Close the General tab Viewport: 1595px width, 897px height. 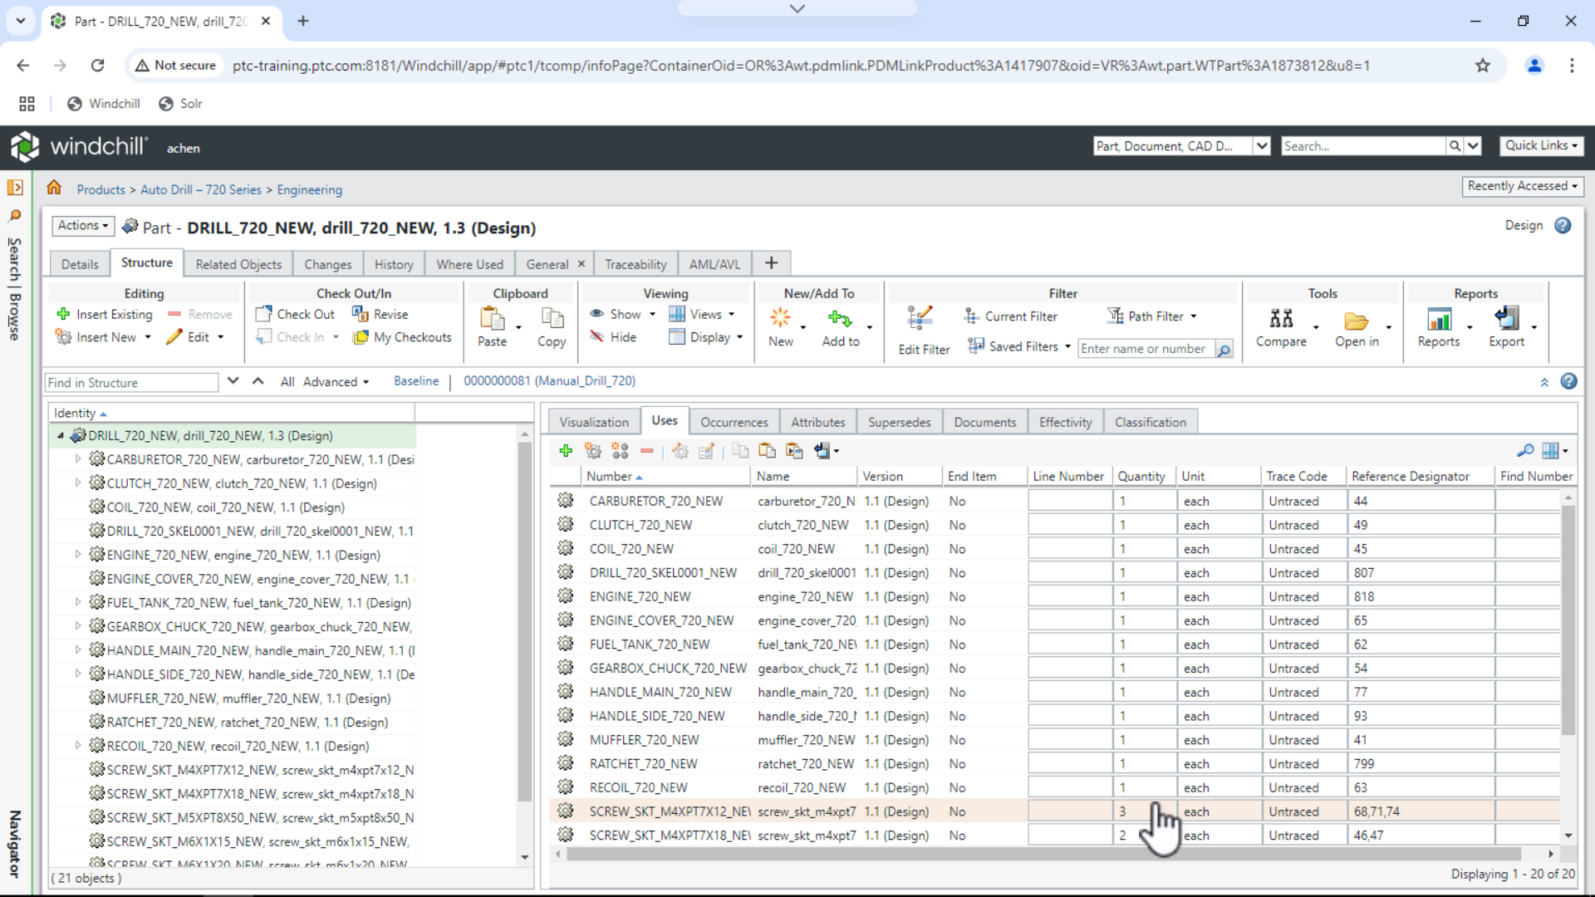[x=582, y=264]
